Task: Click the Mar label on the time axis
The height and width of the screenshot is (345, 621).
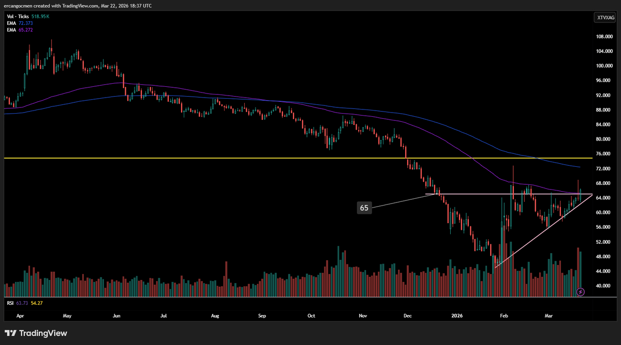Action: point(549,315)
